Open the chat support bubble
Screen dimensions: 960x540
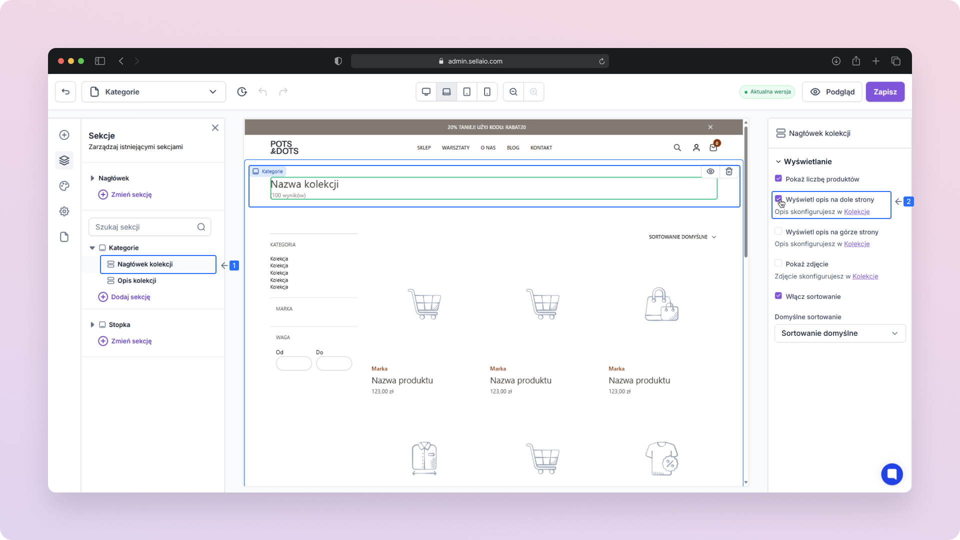891,474
